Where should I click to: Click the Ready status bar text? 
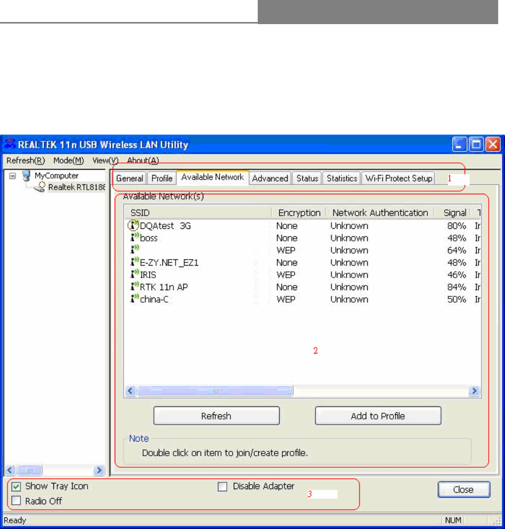[15, 520]
